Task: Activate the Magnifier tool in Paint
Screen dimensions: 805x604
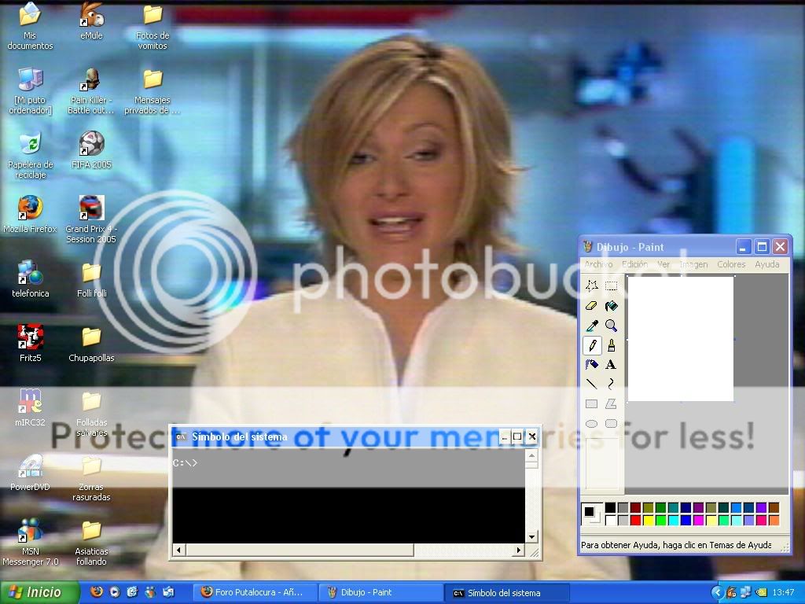Action: 611,326
